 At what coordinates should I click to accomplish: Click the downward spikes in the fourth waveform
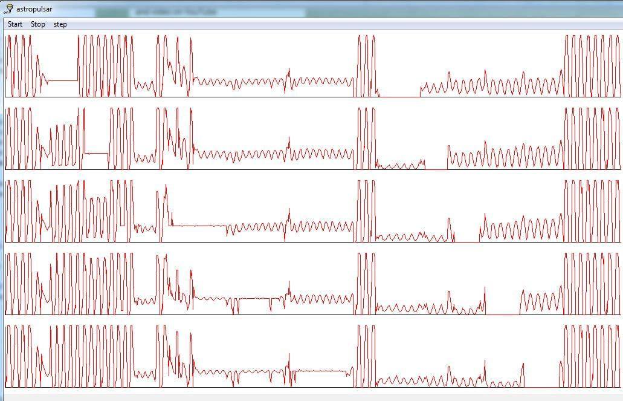tap(234, 305)
